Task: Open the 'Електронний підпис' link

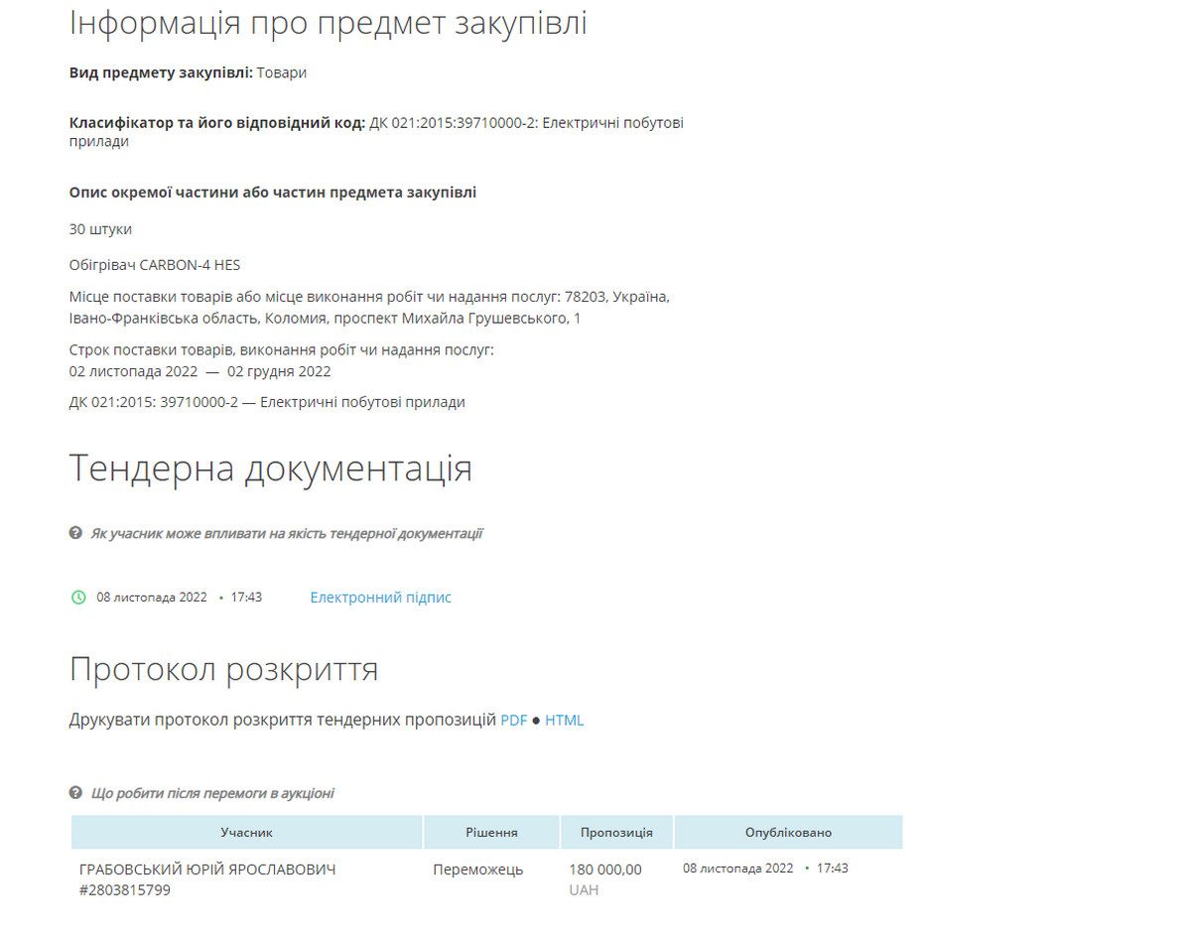Action: [x=380, y=598]
